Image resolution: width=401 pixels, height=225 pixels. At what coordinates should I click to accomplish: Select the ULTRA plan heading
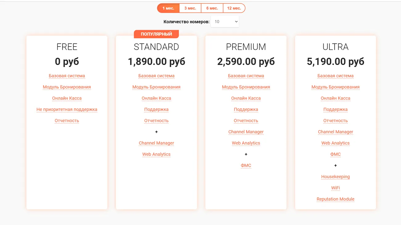coord(335,47)
